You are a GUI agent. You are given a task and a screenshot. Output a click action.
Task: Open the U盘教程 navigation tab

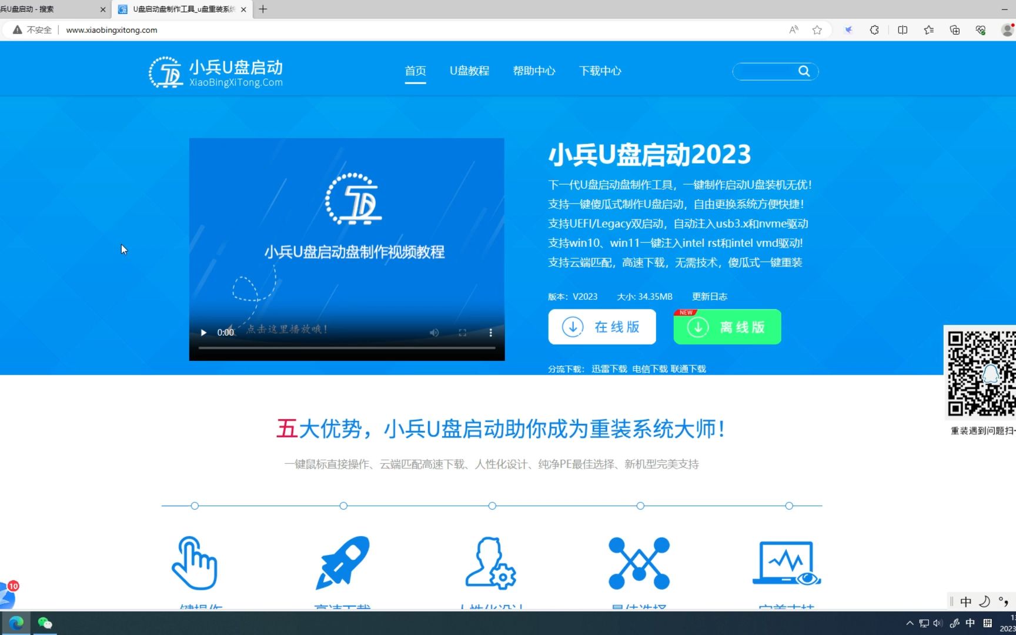coord(469,71)
